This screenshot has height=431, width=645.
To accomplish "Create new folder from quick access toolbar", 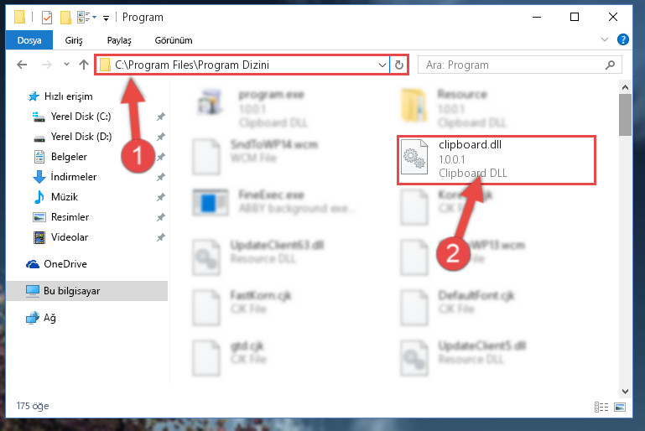I will coord(65,18).
